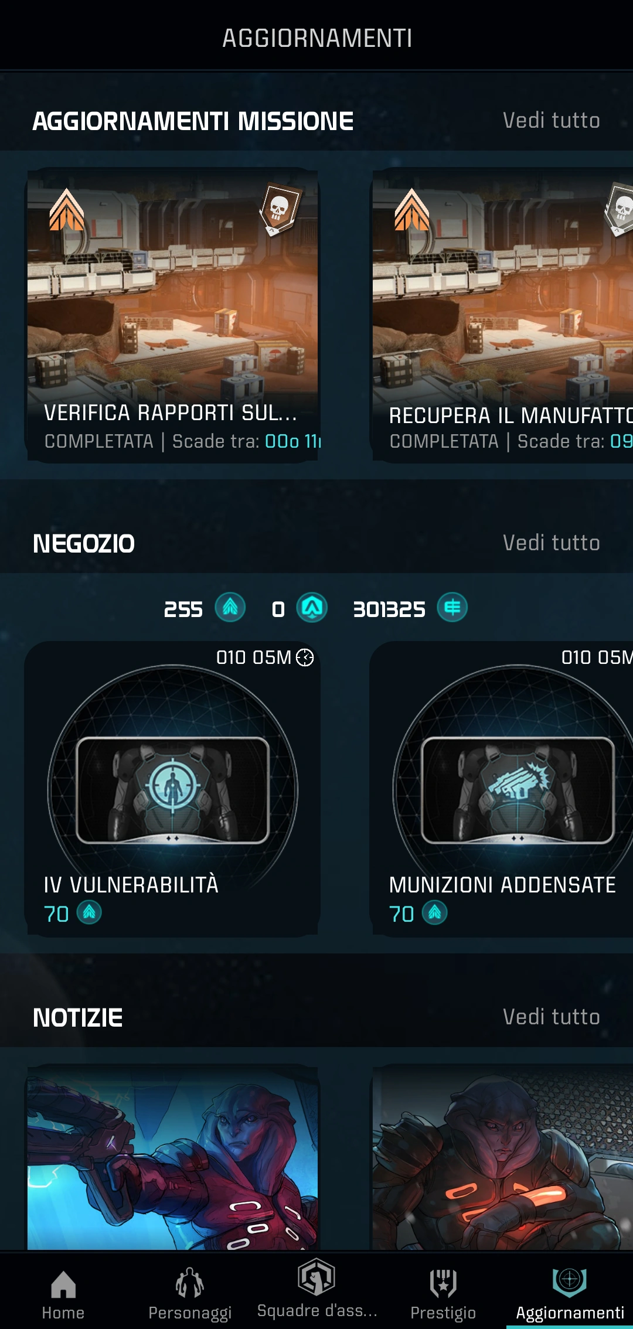
Task: Tap the credits icon beside 301325
Action: click(452, 607)
